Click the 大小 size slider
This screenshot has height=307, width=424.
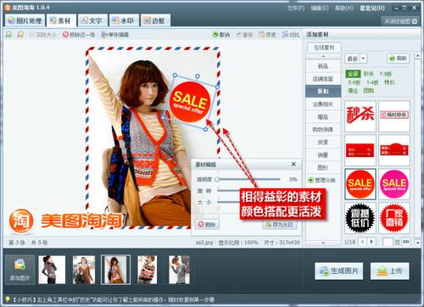[x=227, y=202]
